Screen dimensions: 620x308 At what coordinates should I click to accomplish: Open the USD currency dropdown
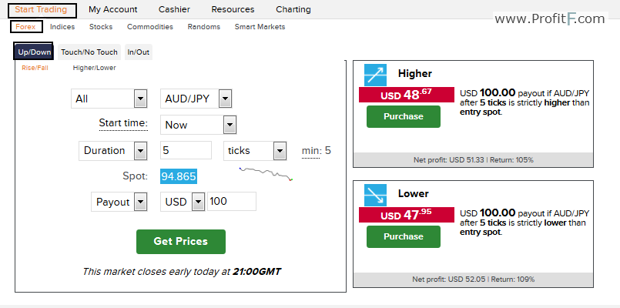coord(183,202)
